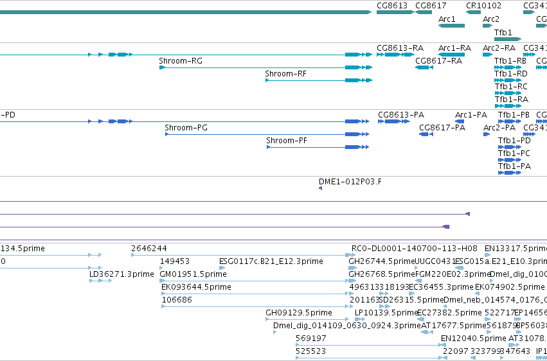Click the Dmel_dig_014109_0630_0924.3prime label
The width and height of the screenshot is (547, 361).
346,326
